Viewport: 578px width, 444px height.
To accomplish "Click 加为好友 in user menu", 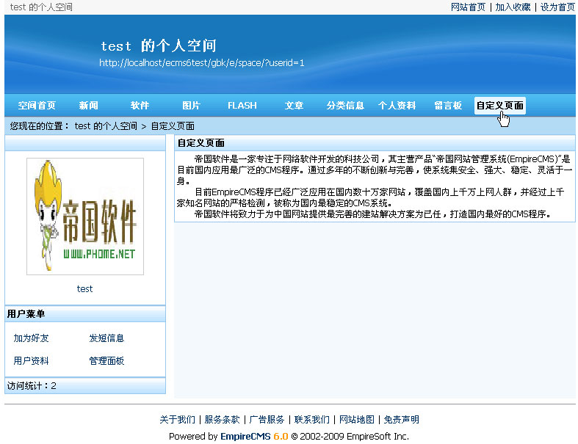I will coord(32,338).
